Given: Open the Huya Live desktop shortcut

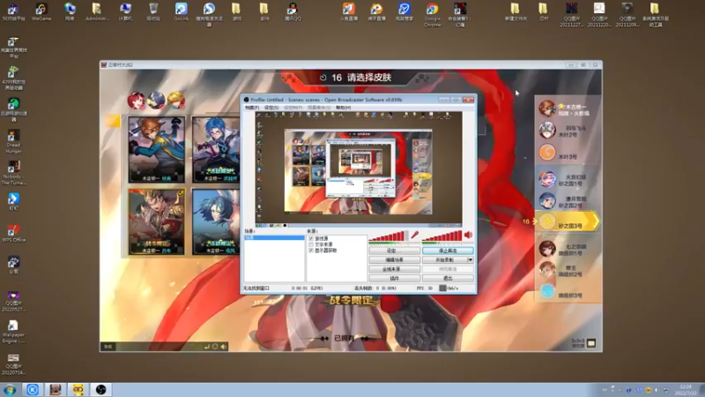Looking at the screenshot, I should pos(376,11).
